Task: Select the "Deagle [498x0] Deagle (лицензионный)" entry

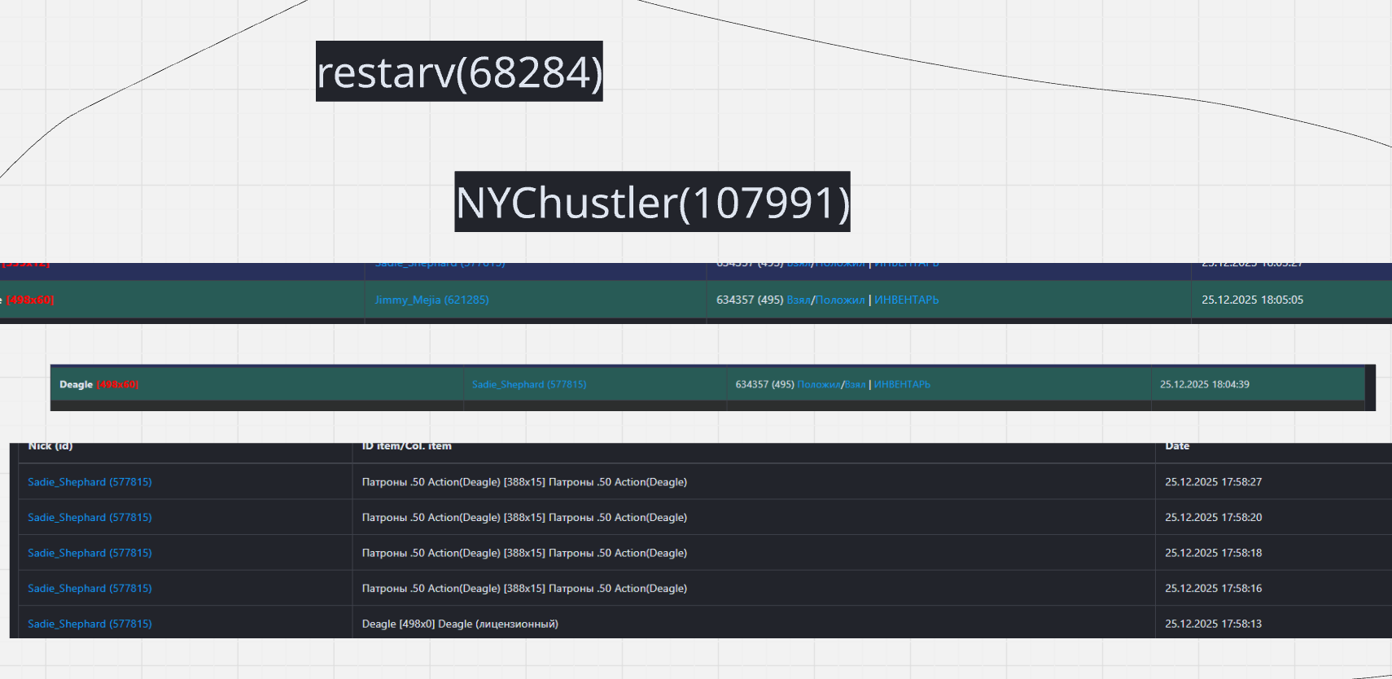Action: (460, 624)
